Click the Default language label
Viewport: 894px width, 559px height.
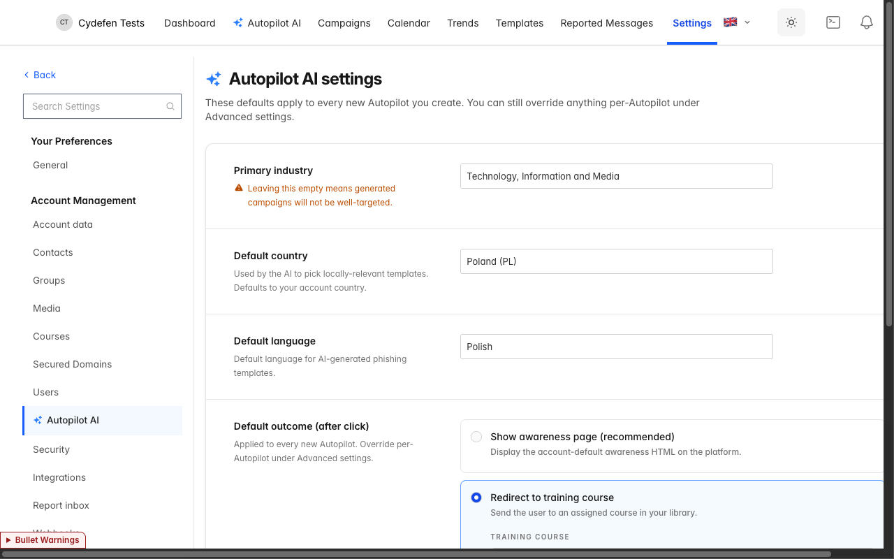[274, 341]
